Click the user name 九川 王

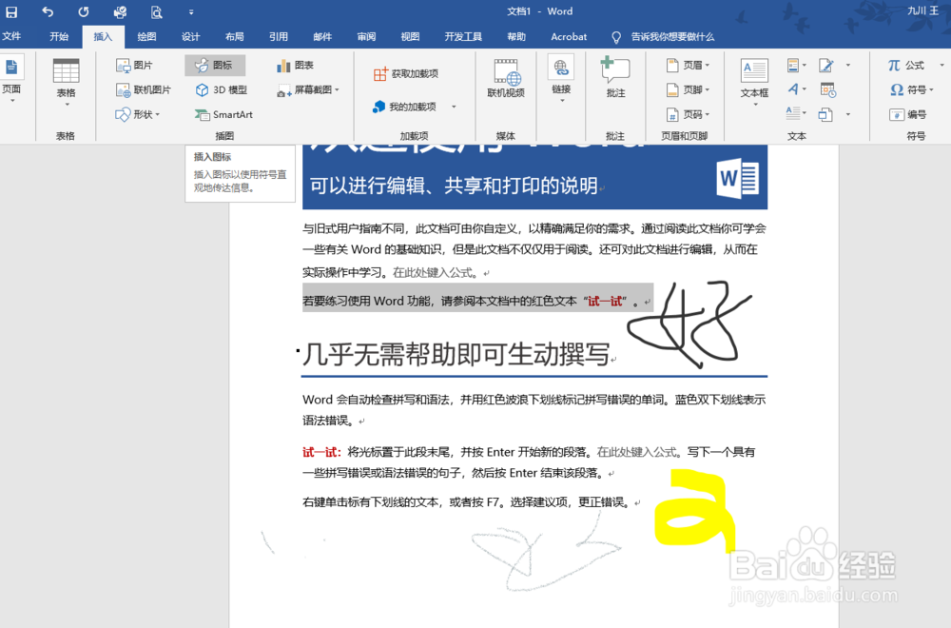tap(922, 10)
